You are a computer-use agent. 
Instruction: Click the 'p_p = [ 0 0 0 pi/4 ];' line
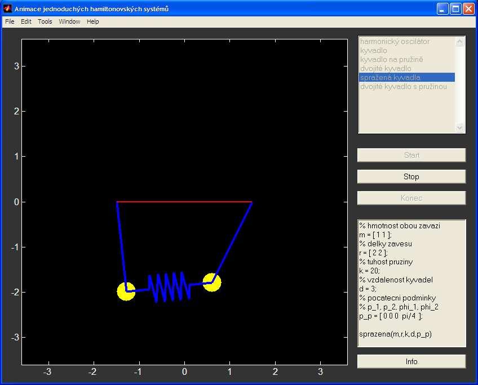pyautogui.click(x=391, y=316)
